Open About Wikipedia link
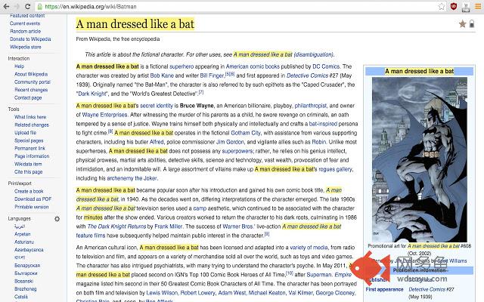The width and height of the screenshot is (484, 302). pos(31,74)
